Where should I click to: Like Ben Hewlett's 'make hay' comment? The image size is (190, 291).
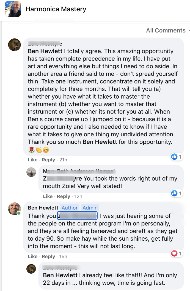[32, 256]
